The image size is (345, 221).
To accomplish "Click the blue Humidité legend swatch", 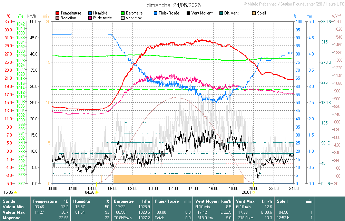I will (x=90, y=13).
